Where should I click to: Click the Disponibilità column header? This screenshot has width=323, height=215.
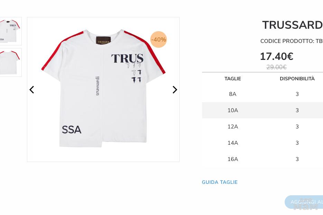297,79
